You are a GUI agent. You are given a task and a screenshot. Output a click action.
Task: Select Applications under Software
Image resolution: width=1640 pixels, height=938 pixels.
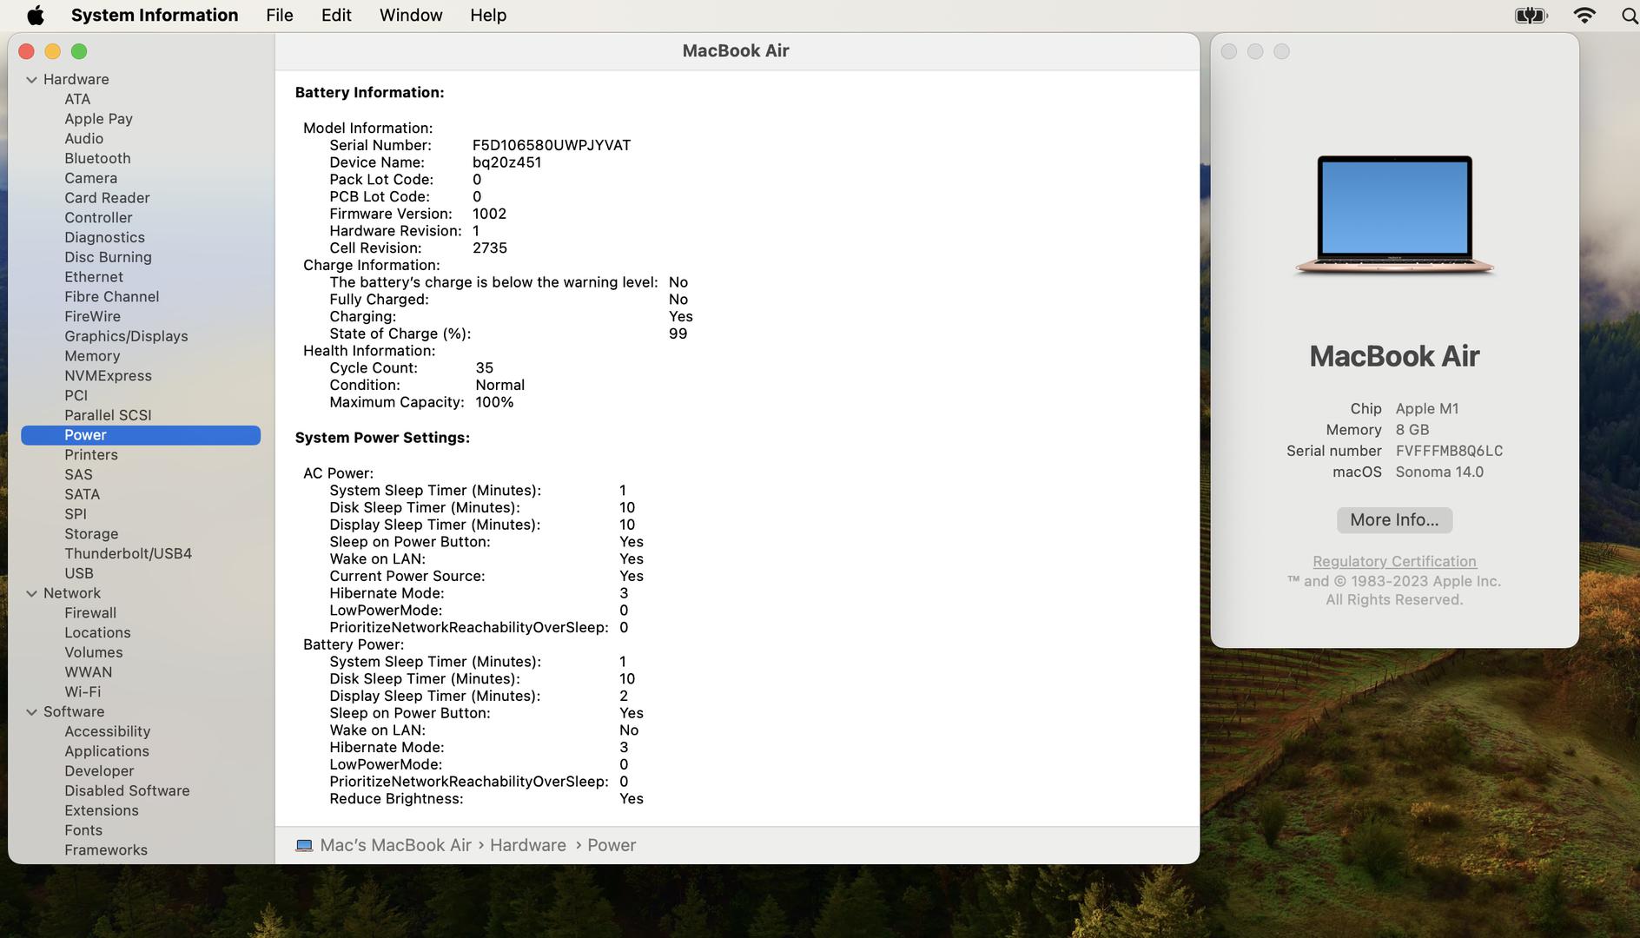107,751
